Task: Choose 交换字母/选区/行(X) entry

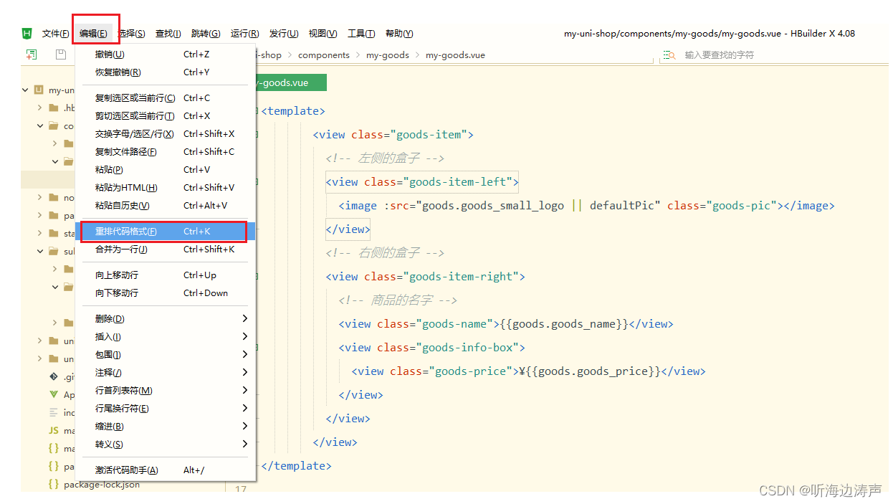Action: [x=165, y=134]
